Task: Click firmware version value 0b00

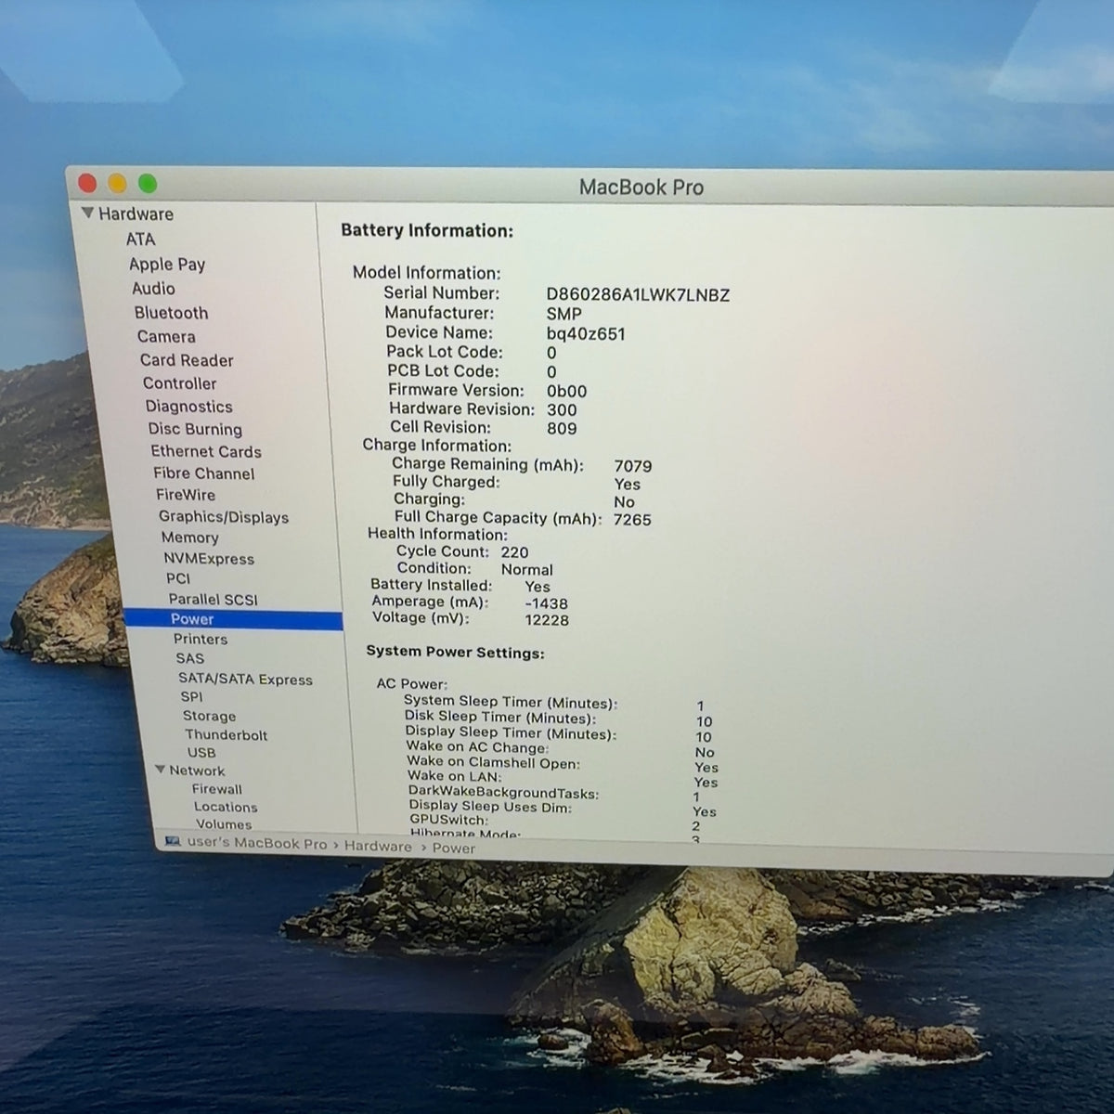Action: (x=566, y=391)
